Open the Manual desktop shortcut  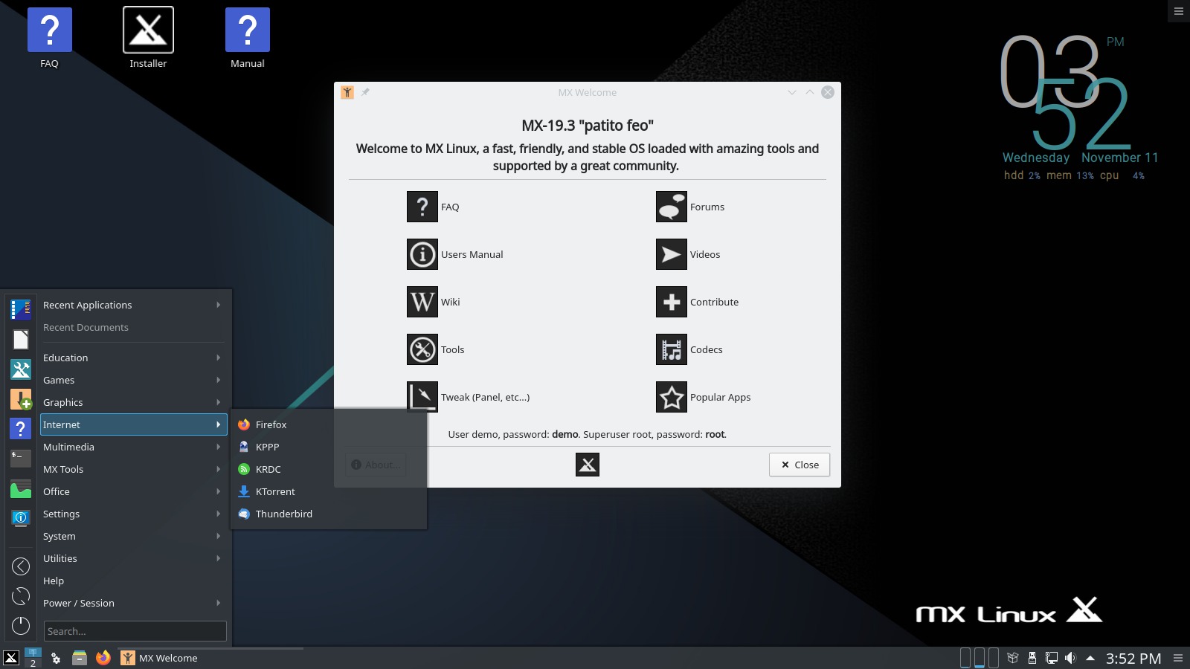[248, 38]
